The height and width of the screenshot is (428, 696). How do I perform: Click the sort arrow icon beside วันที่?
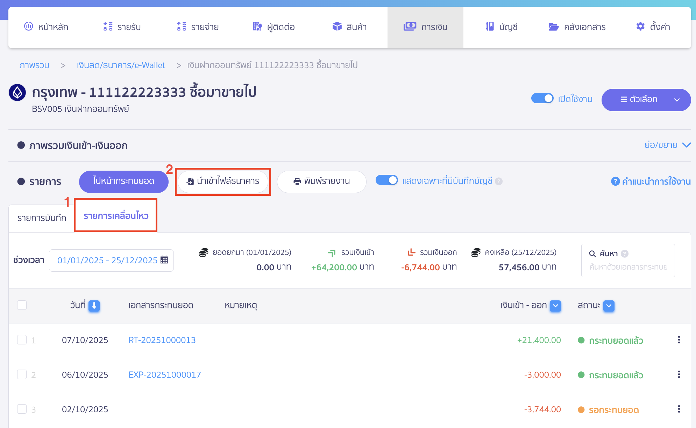(94, 306)
